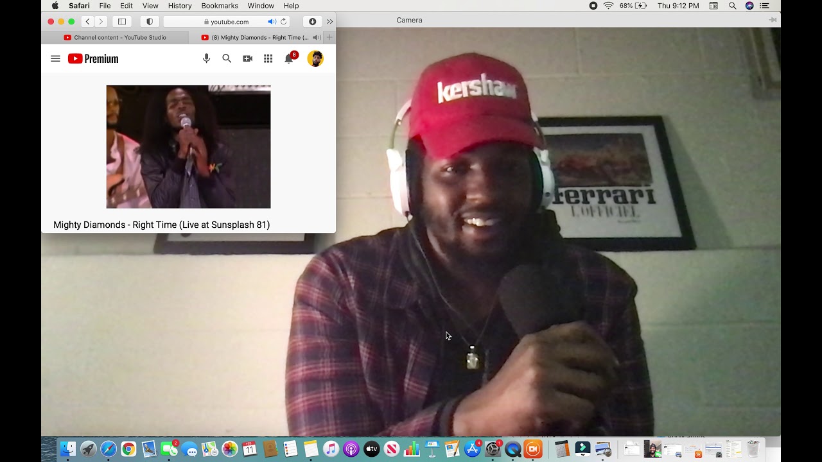Expand hidden Safari toolbar items chevron
The height and width of the screenshot is (462, 822).
[x=329, y=21]
